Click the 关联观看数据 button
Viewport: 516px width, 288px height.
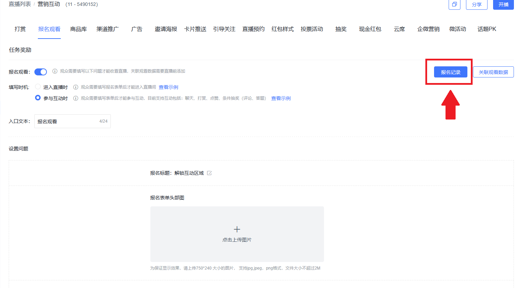tap(493, 72)
